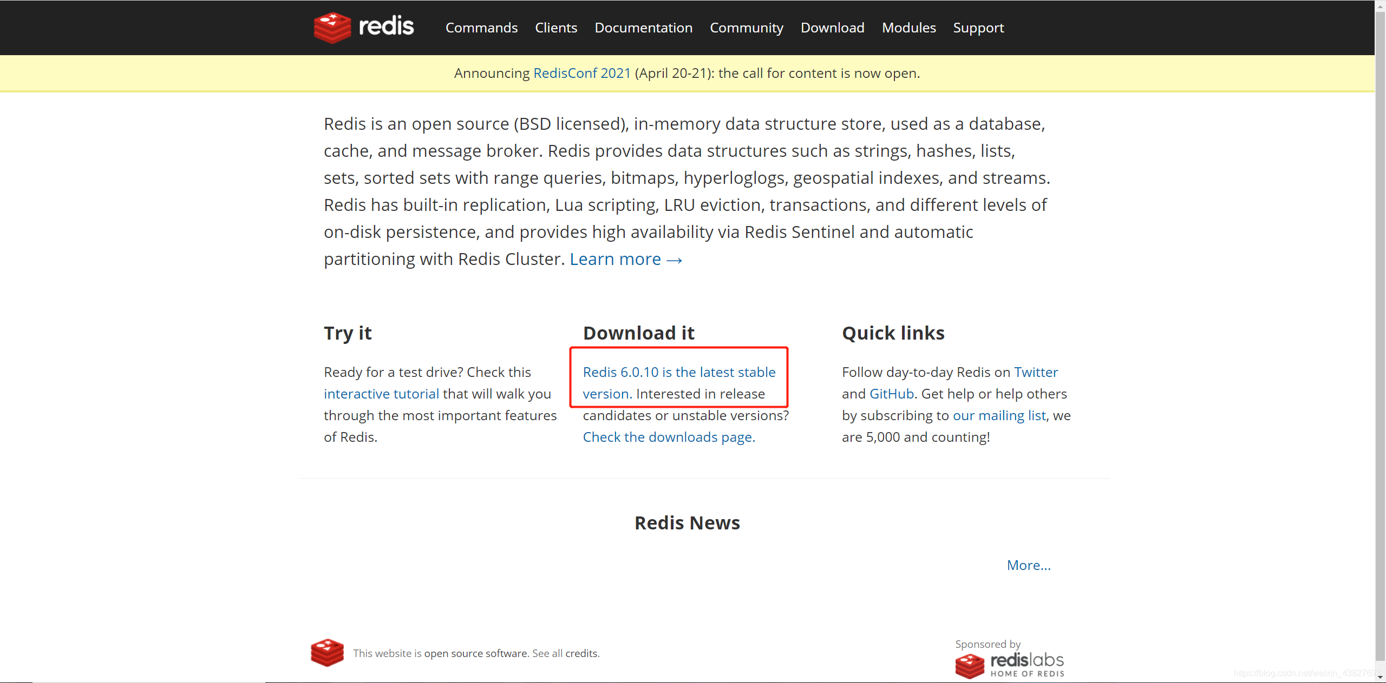Follow the RedisConf 2021 announcement link
The image size is (1386, 683).
(582, 73)
